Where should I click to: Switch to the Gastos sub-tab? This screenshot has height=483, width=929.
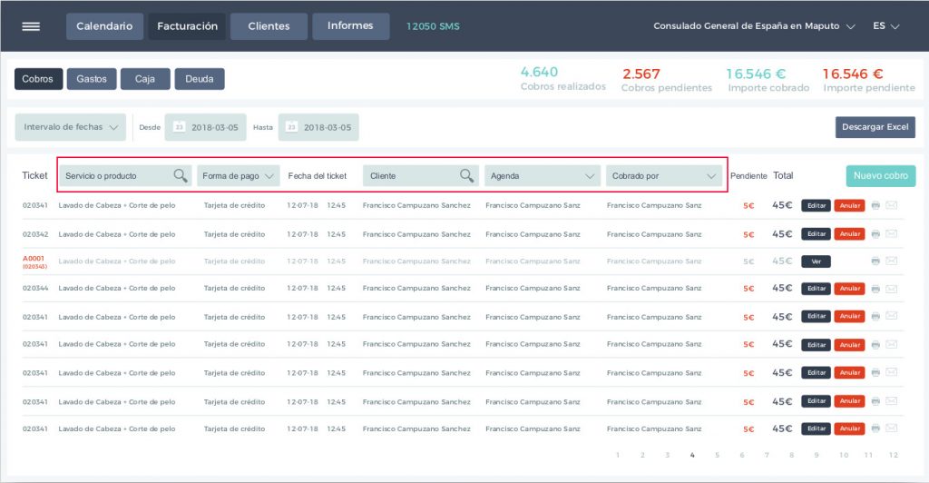(92, 79)
